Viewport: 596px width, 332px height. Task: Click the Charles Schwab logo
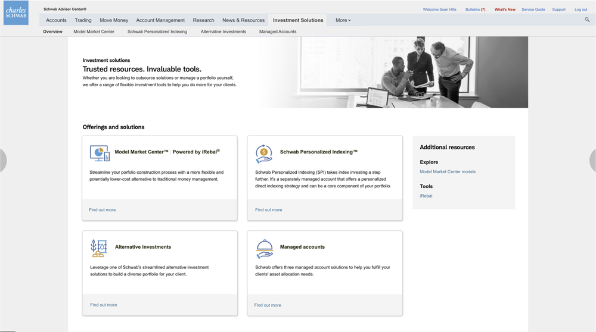coord(16,13)
